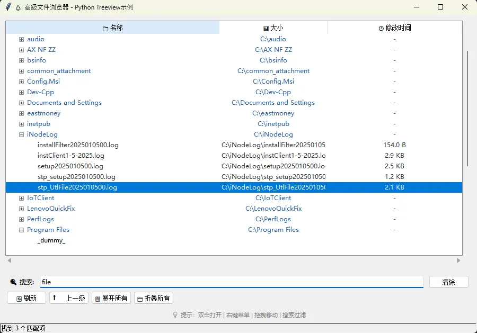Click the left arrow of the horizontal scrollbar

[x=9, y=260]
